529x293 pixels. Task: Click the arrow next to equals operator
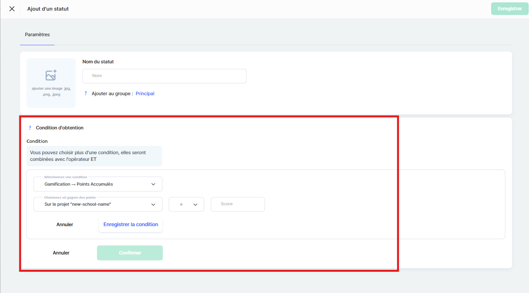point(195,205)
